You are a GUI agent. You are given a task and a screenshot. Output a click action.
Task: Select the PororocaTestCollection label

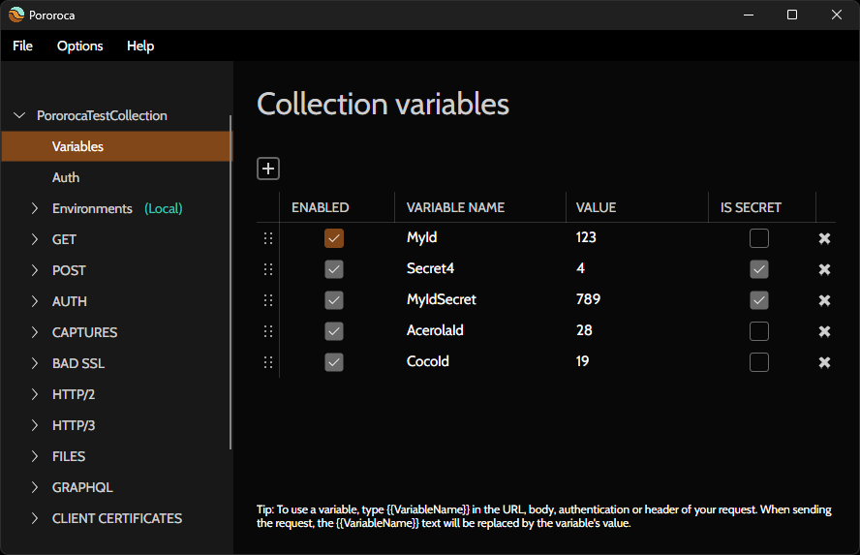pyautogui.click(x=102, y=115)
